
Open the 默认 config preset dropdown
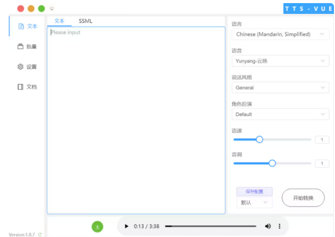point(254,202)
